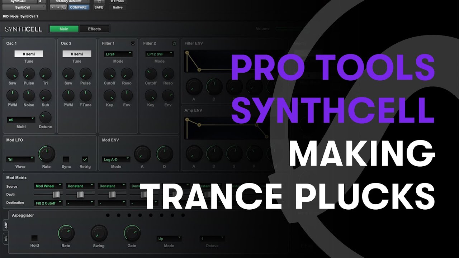The image size is (459, 258).
Task: Click the previous preset minus button
Action: click(52, 7)
